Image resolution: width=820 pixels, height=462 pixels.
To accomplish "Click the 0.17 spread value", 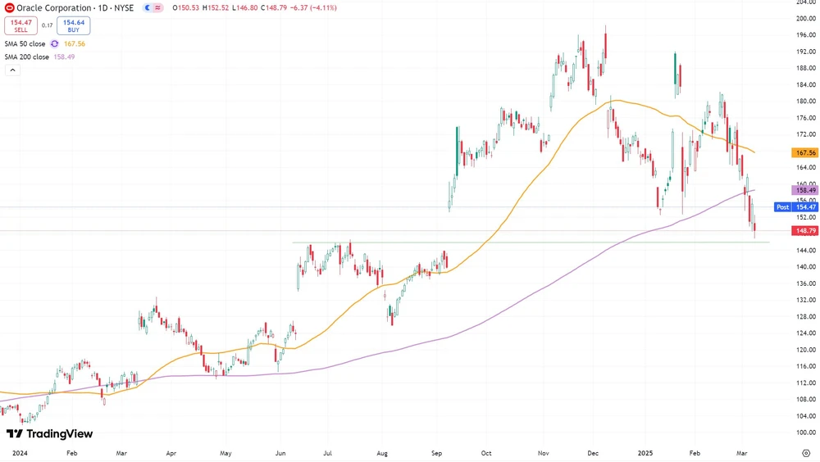I will (47, 25).
